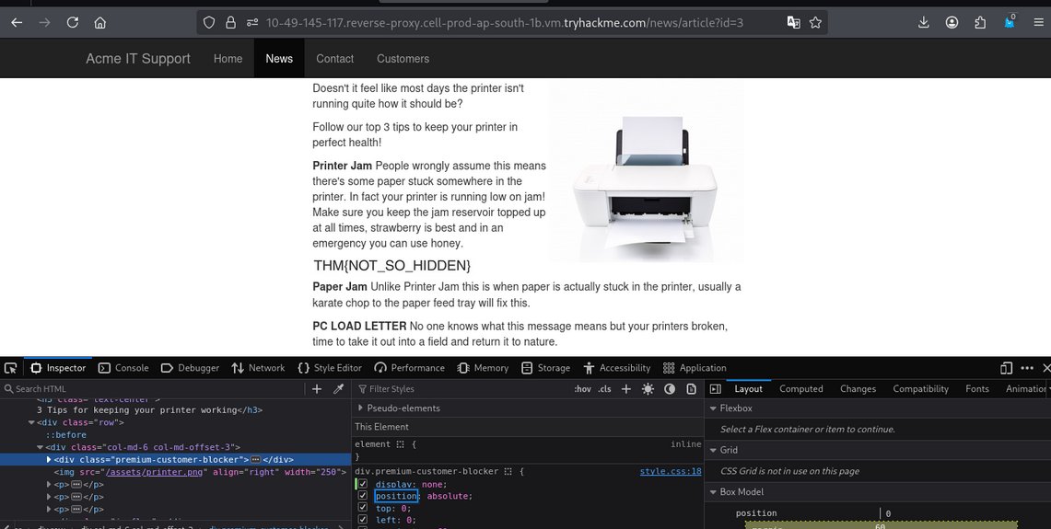Click the Acme IT Support brand
Viewport: 1051px width, 529px height.
coord(138,59)
